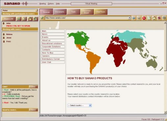Open the User Club link
The image size is (167, 121).
click(x=53, y=62)
